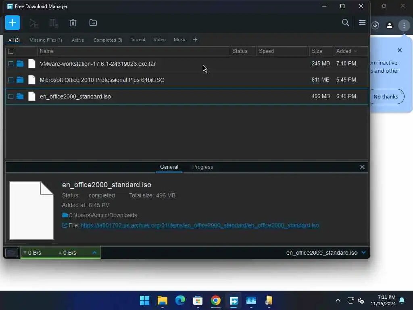
Task: Check the en_office2000_standard.iso row checkbox
Action: pyautogui.click(x=11, y=96)
